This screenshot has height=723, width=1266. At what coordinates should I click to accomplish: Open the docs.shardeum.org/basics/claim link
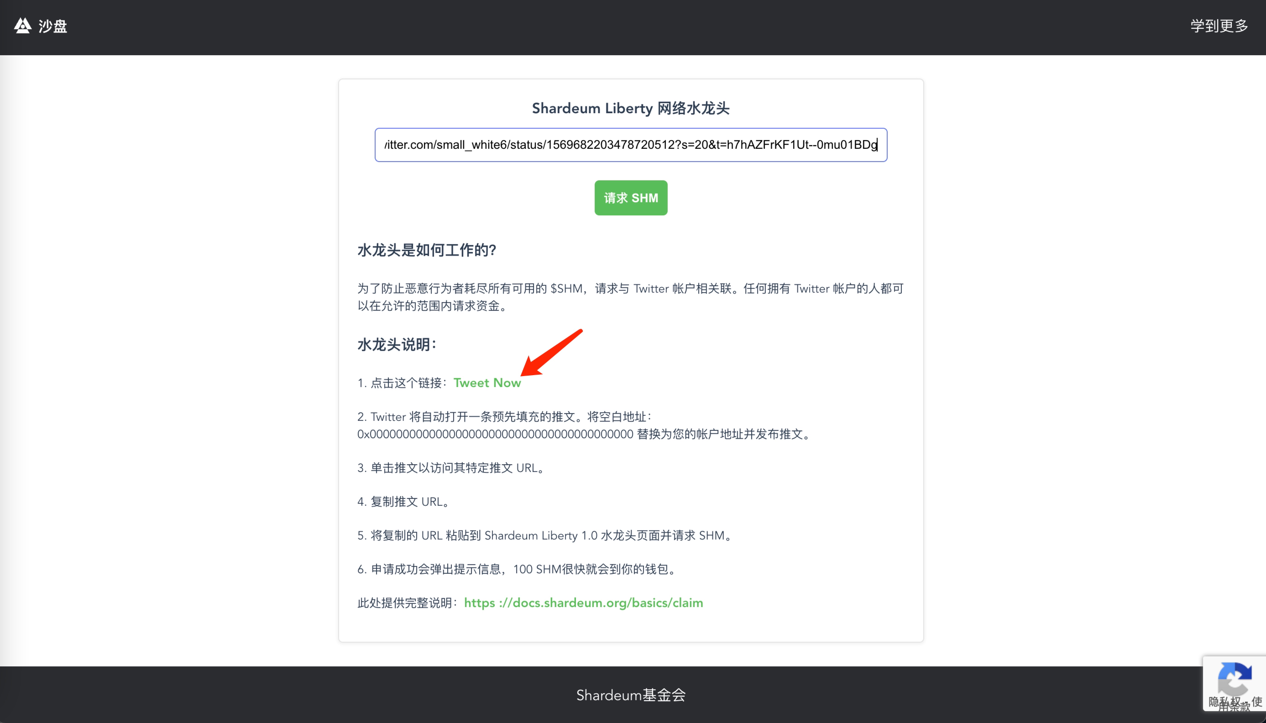(x=583, y=603)
